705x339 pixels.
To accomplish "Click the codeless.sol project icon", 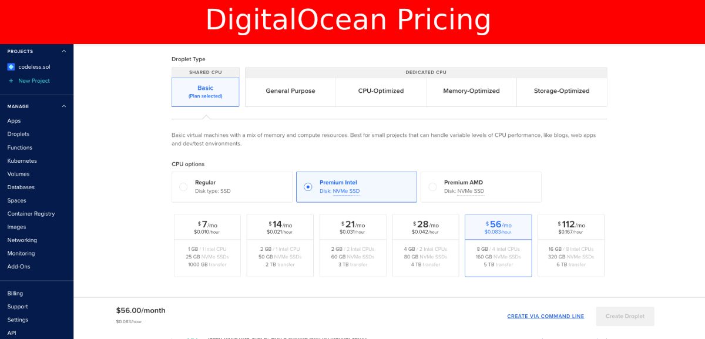I will 11,67.
